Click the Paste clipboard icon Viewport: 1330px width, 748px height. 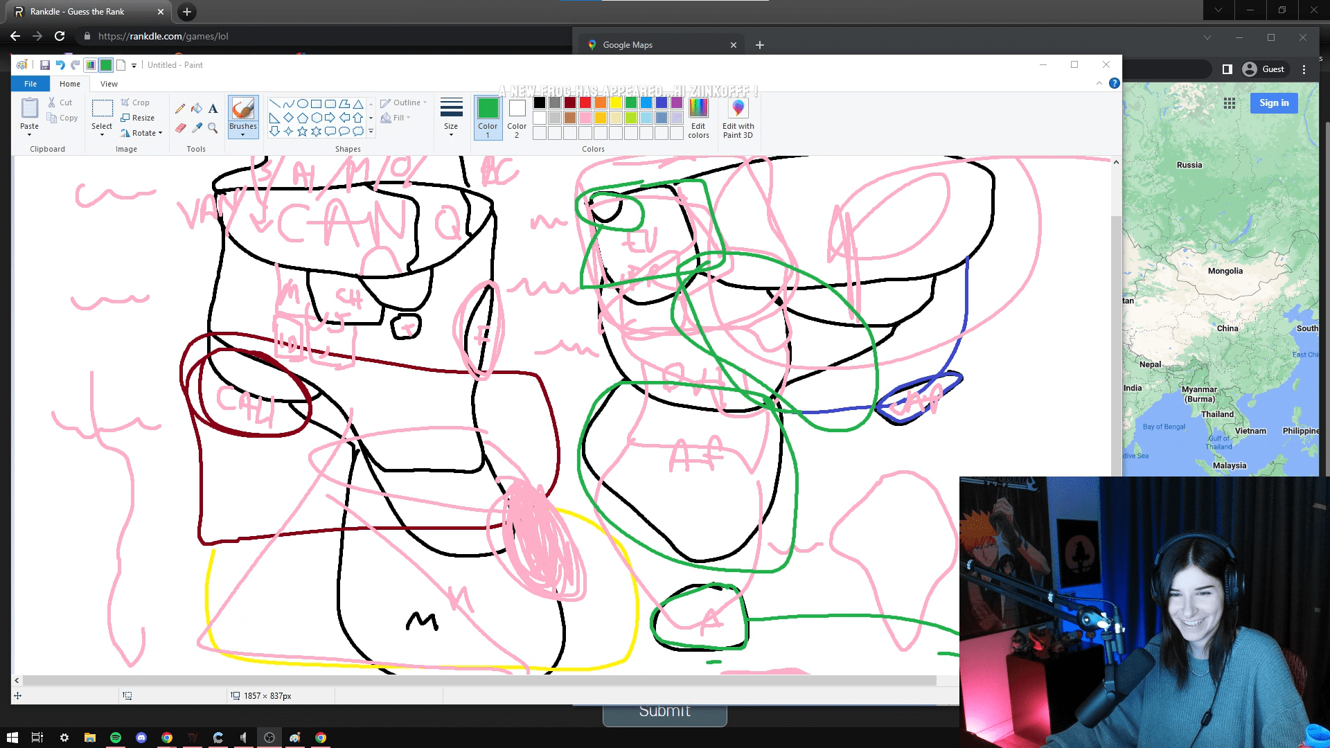click(x=30, y=108)
